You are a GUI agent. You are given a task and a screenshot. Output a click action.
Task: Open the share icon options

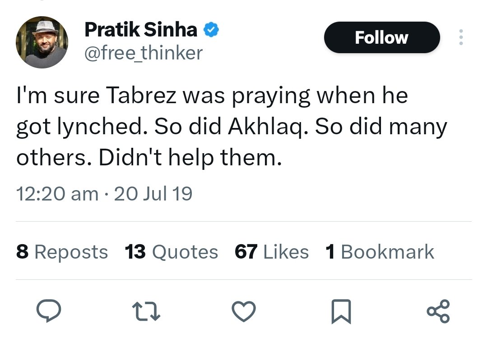click(438, 311)
